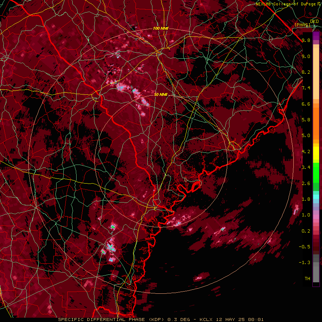Select the 1.0 value on color scale
The height and width of the screenshot is (322, 322).
(306, 215)
